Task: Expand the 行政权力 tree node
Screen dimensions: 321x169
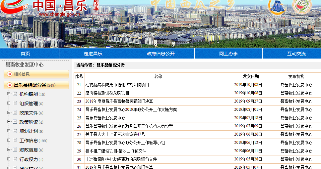Action: [9, 159]
